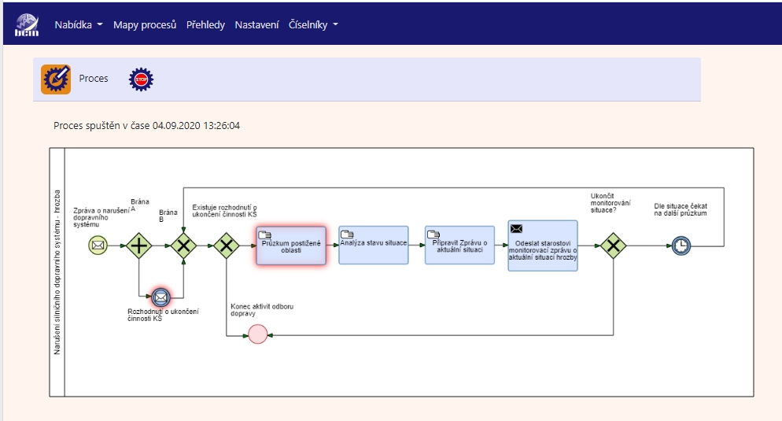Click the Existuje rozhodnutí o ukončení gateway
This screenshot has height=421, width=782.
click(x=227, y=246)
